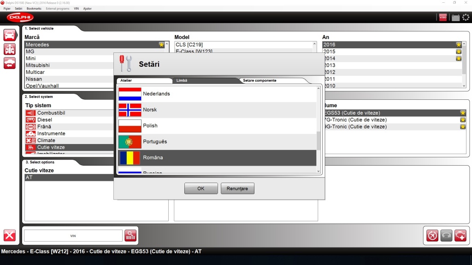
Task: Click the dotted circle connection status icon
Action: 466,17
